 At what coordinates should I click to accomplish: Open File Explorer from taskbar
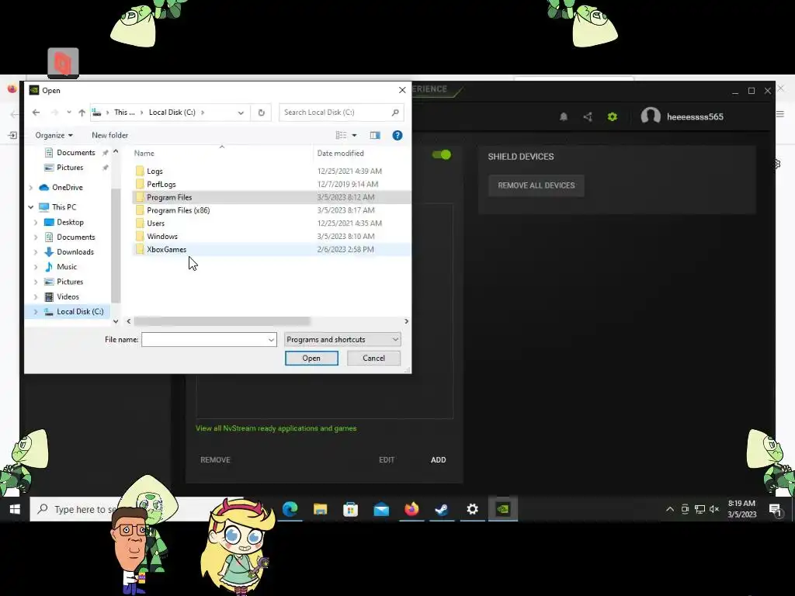tap(321, 509)
